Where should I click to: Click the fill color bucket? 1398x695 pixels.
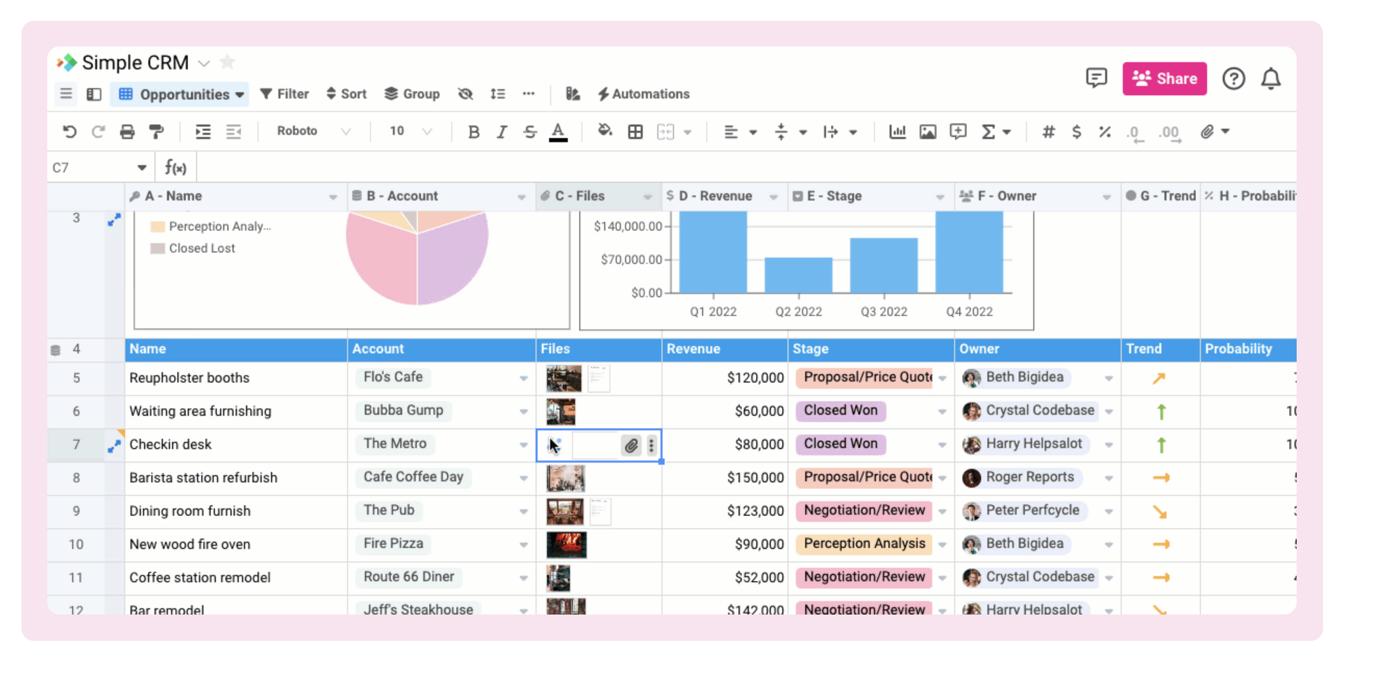click(605, 131)
